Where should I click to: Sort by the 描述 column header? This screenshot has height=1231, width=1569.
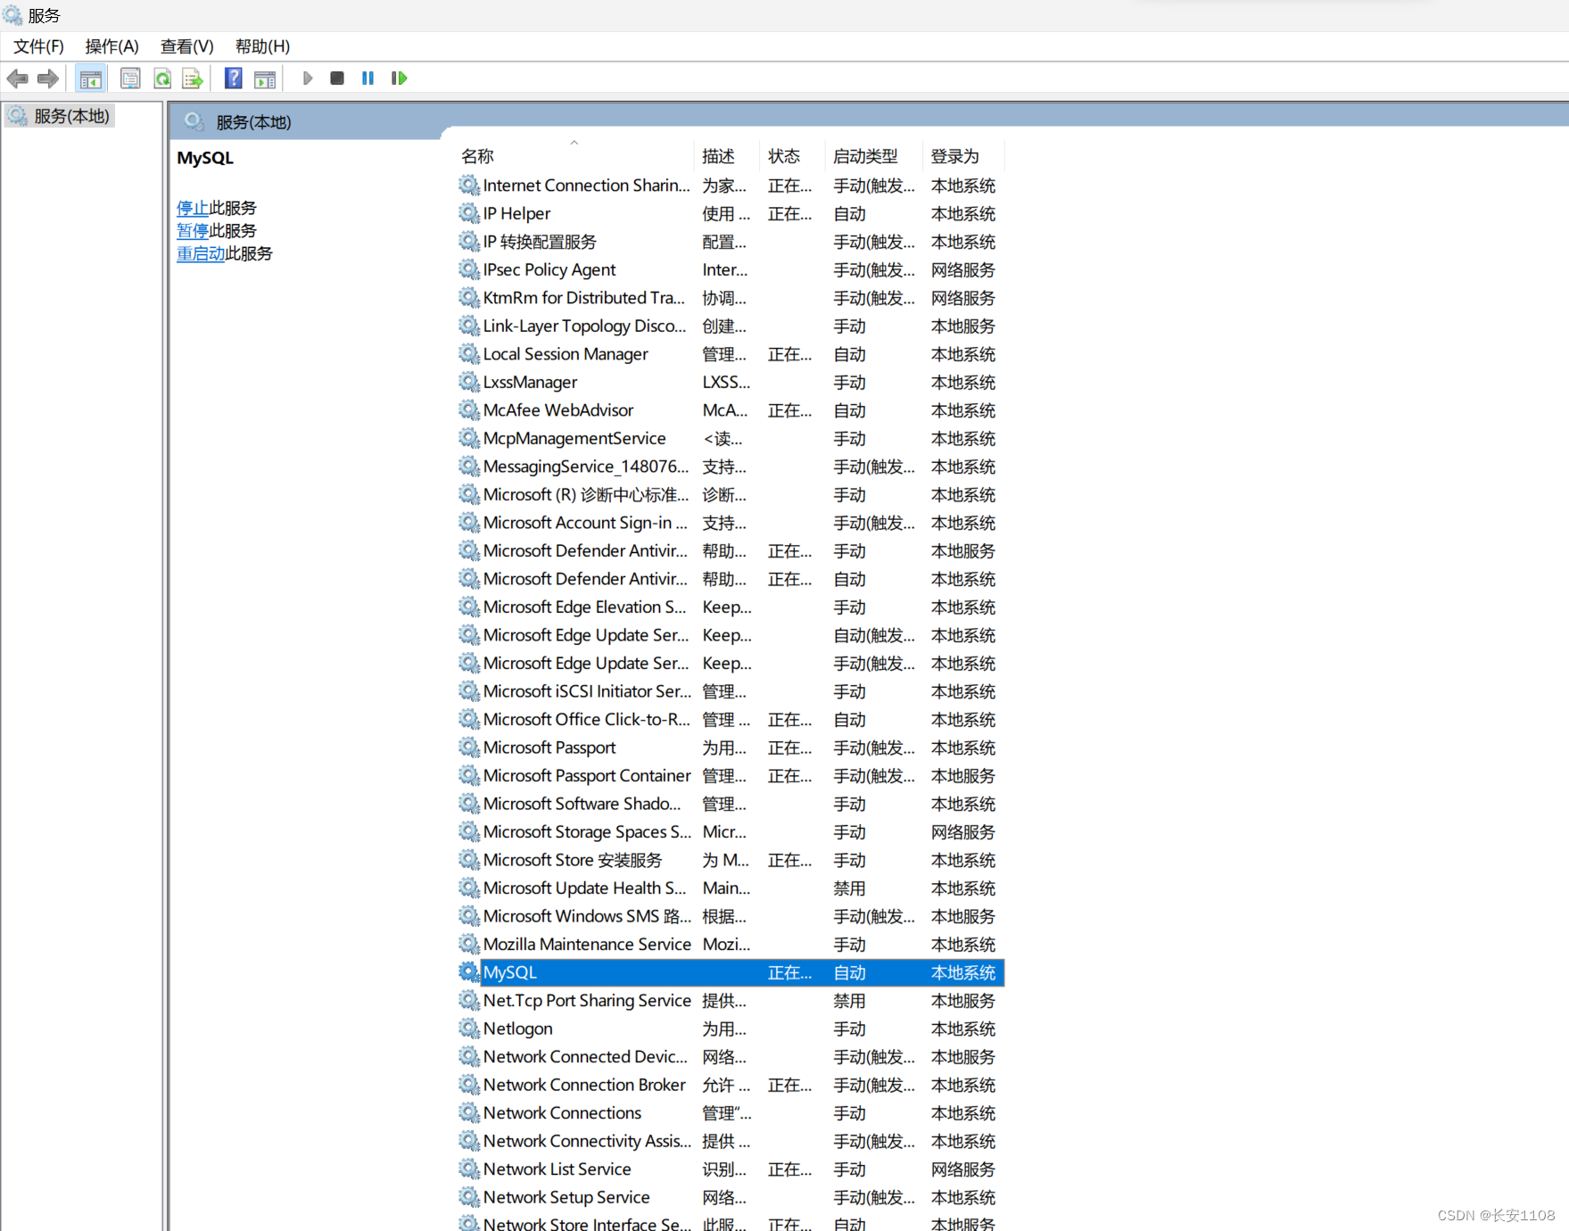tap(727, 156)
